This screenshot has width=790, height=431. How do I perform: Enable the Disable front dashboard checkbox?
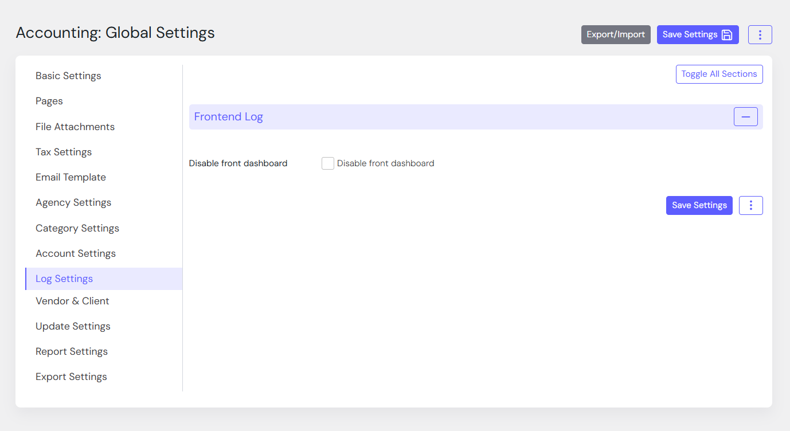(x=328, y=163)
